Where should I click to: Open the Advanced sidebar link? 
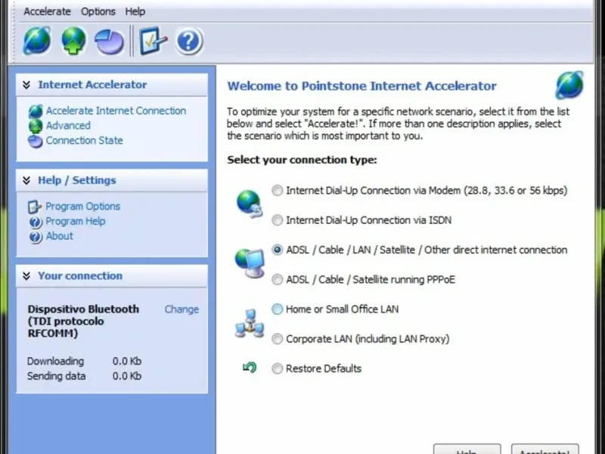click(x=68, y=126)
